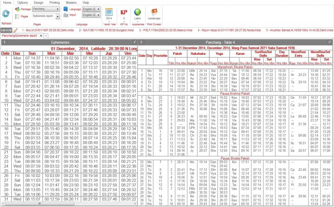Click the Edit DOB button

(x=6, y=30)
